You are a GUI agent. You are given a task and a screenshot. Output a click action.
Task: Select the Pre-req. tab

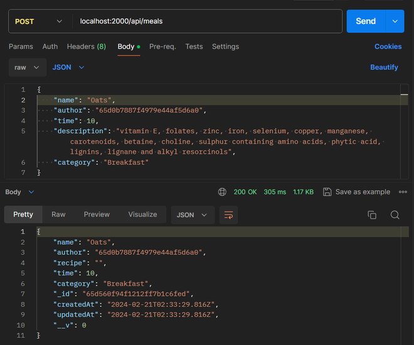pos(162,46)
